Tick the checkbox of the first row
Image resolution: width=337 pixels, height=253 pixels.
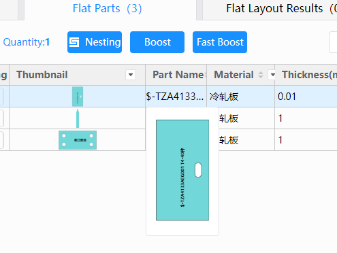click(x=1, y=97)
